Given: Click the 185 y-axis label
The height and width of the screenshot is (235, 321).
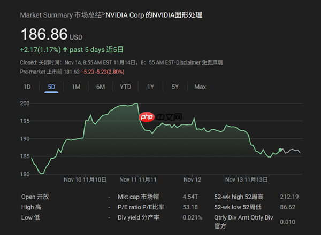Looking at the screenshot, I should 25,156.
